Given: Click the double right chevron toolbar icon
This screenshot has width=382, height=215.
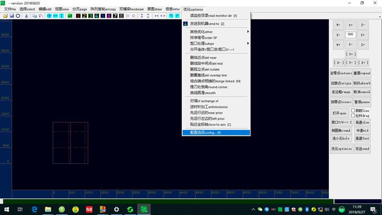Looking at the screenshot, I should coord(127,16).
